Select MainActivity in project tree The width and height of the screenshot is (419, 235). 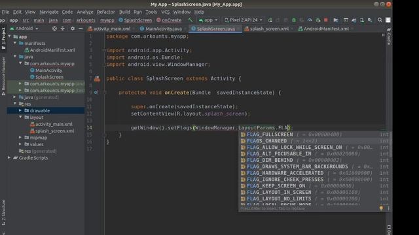click(46, 70)
